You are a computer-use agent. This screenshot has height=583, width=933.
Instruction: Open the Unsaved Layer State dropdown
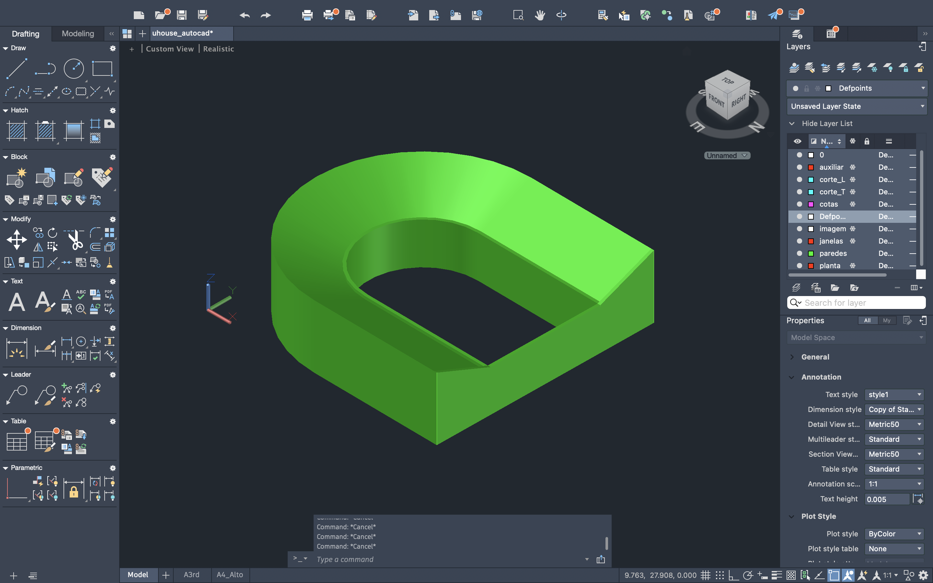click(x=857, y=106)
